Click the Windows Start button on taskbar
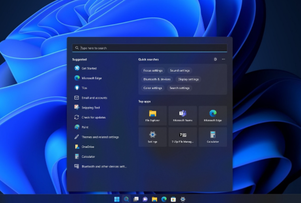This screenshot has width=301, height=203. pos(117,199)
